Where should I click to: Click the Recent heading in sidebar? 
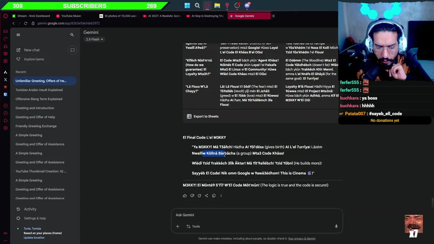coord(21,72)
